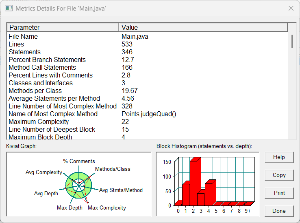Click the Block Histogram title label
The height and width of the screenshot is (223, 300).
pos(204,146)
